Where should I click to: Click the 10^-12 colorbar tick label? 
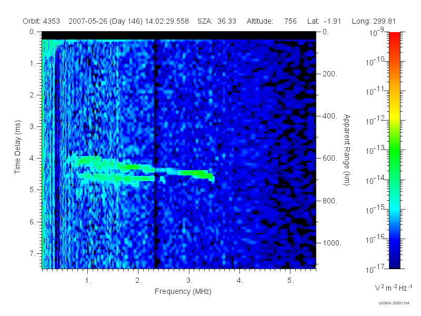pos(376,121)
